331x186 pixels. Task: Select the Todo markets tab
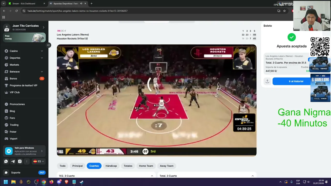point(63,166)
